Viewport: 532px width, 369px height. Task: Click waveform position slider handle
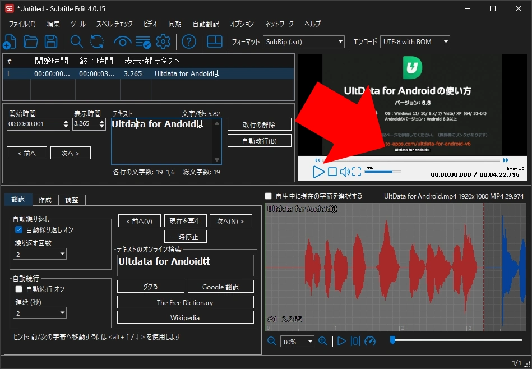(x=392, y=340)
